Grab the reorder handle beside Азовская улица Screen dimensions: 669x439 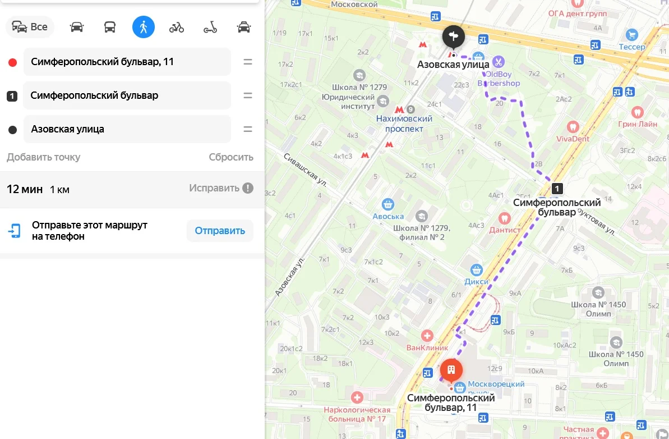click(247, 129)
